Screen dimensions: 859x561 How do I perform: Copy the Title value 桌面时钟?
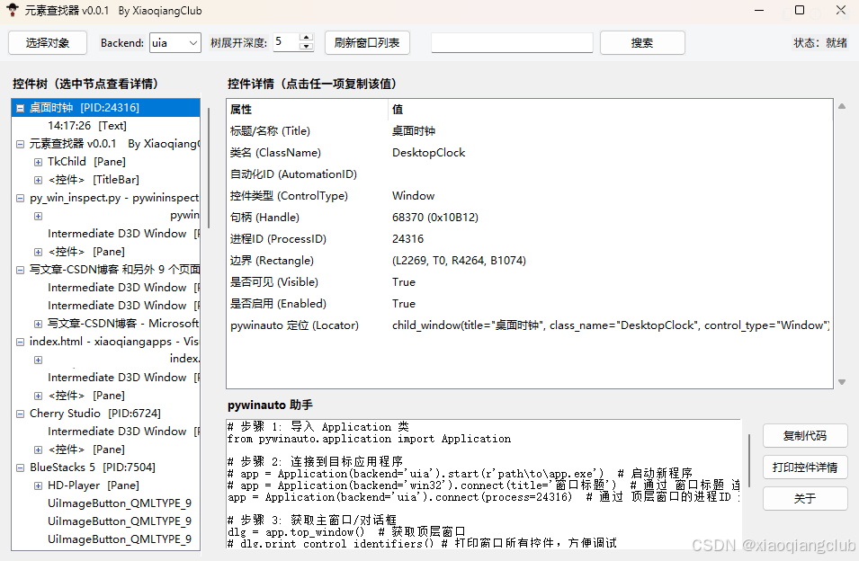pyautogui.click(x=414, y=130)
